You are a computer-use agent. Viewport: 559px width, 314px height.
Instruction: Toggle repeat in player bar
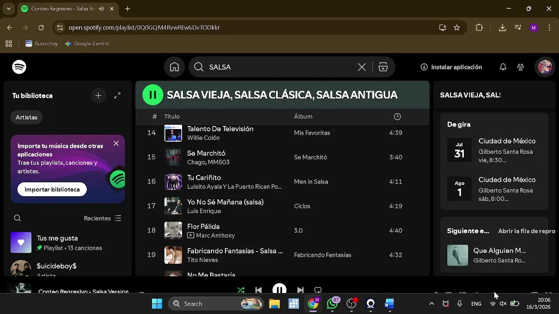[x=318, y=290]
